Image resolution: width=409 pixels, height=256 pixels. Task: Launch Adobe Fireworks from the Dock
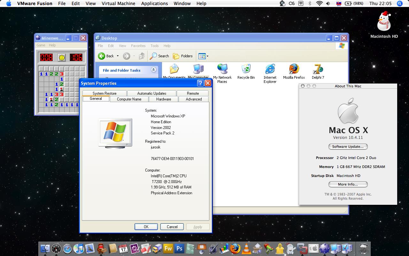point(168,249)
